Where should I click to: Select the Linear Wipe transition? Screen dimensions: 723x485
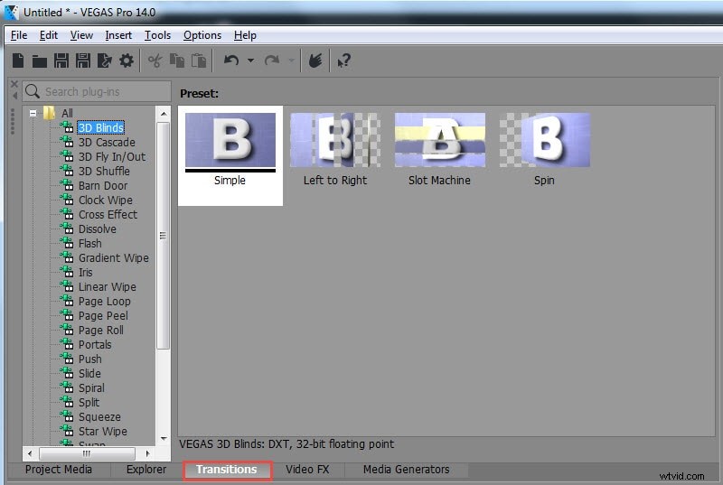[108, 286]
